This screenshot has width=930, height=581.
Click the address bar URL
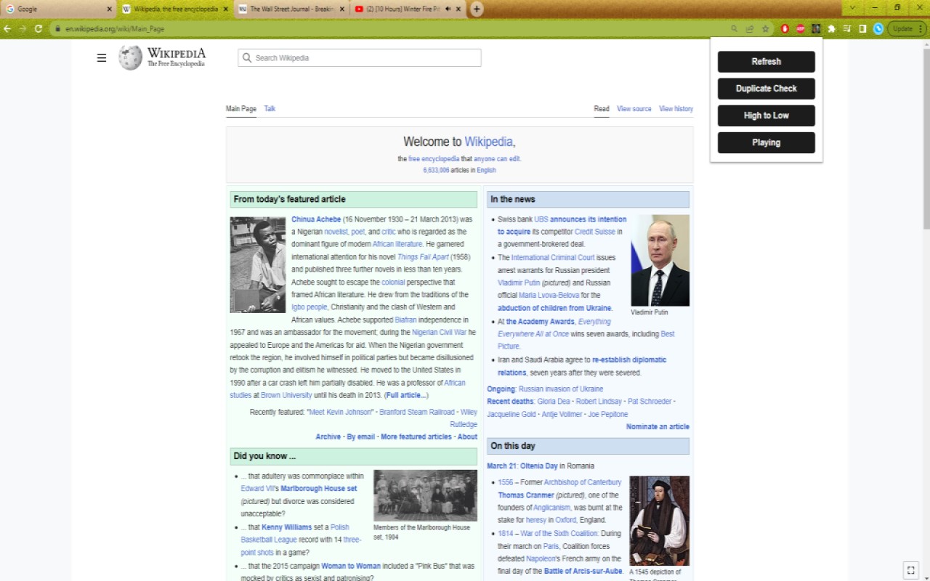pyautogui.click(x=115, y=29)
